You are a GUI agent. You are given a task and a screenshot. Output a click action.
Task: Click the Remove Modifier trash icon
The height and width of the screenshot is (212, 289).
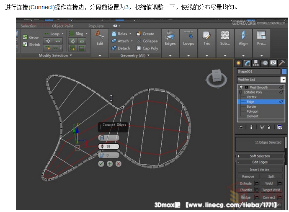click(x=269, y=127)
